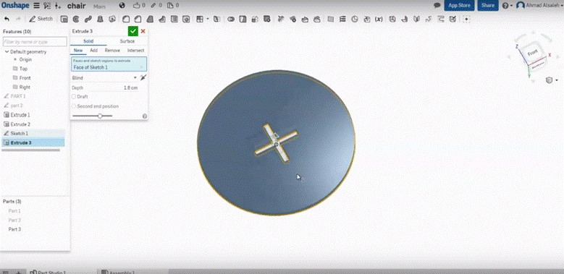Viewport: 564px width, 274px height.
Task: Select the Chamfer tool icon
Action: tap(138, 19)
